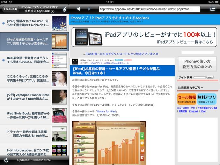Tap the unread blue dot on Real英会話 item
Viewport: 220px width, 165px height.
click(3, 60)
